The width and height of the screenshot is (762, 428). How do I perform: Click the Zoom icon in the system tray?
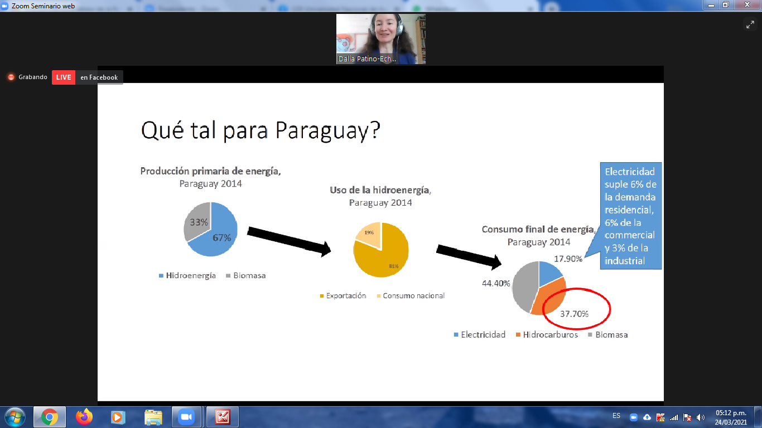pos(634,417)
